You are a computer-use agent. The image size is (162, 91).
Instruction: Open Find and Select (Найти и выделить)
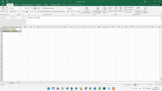click(145, 10)
